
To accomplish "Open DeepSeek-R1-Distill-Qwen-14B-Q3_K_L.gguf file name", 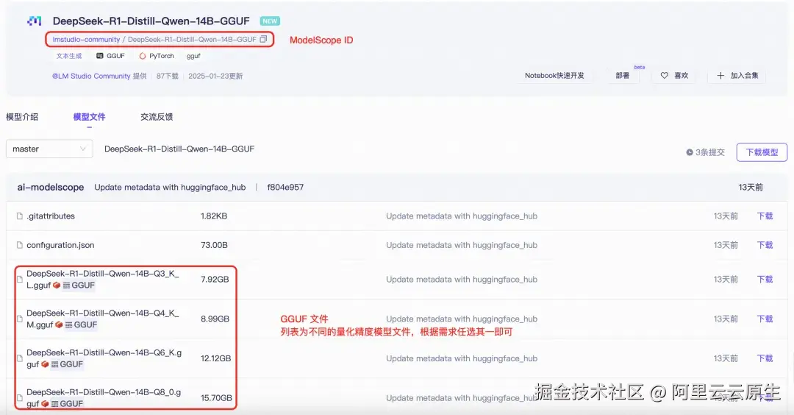I will click(x=103, y=279).
